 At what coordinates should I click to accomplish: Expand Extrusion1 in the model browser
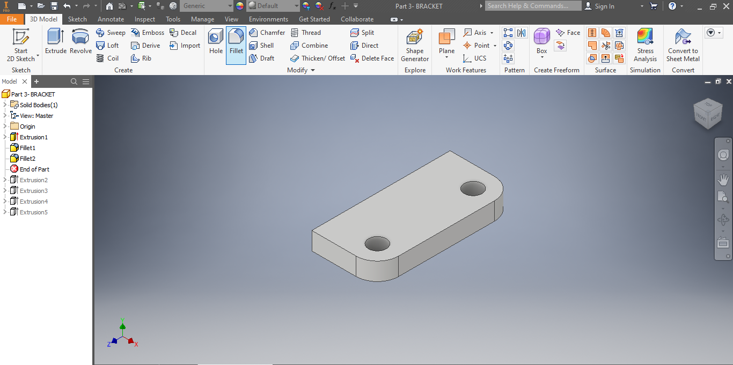click(x=4, y=137)
